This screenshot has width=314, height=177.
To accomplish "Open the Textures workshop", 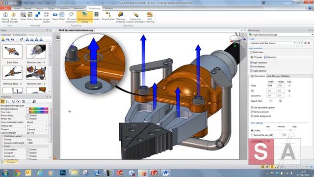I will (38, 16).
